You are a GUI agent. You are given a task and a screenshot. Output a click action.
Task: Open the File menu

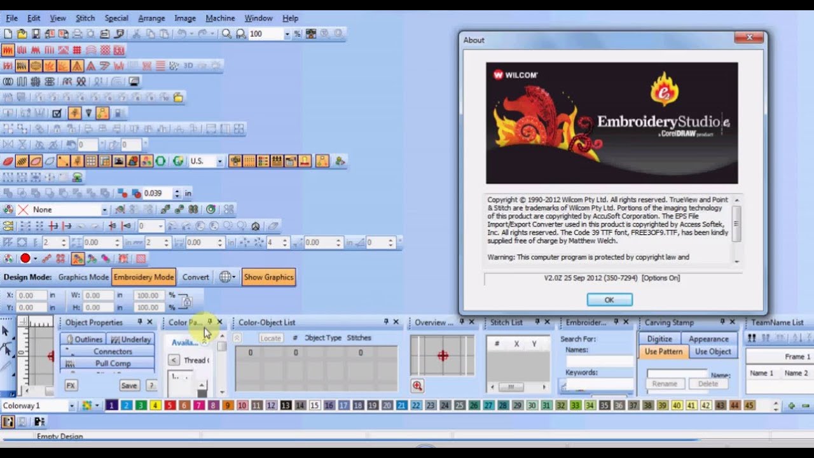(11, 18)
